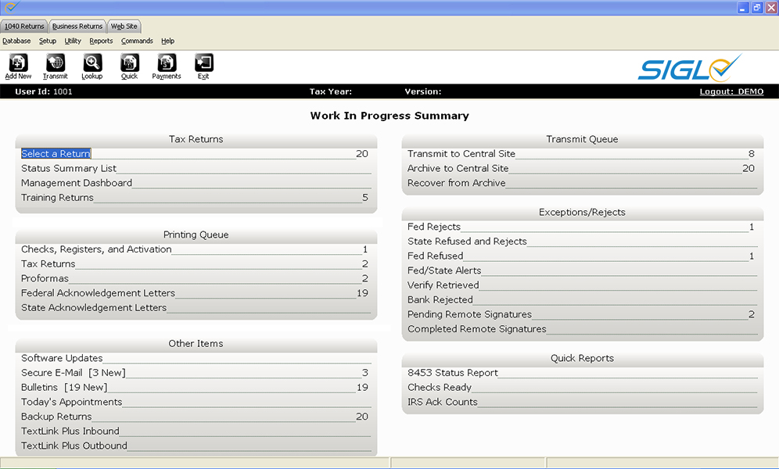Click the Exit toolbar icon

[x=203, y=66]
